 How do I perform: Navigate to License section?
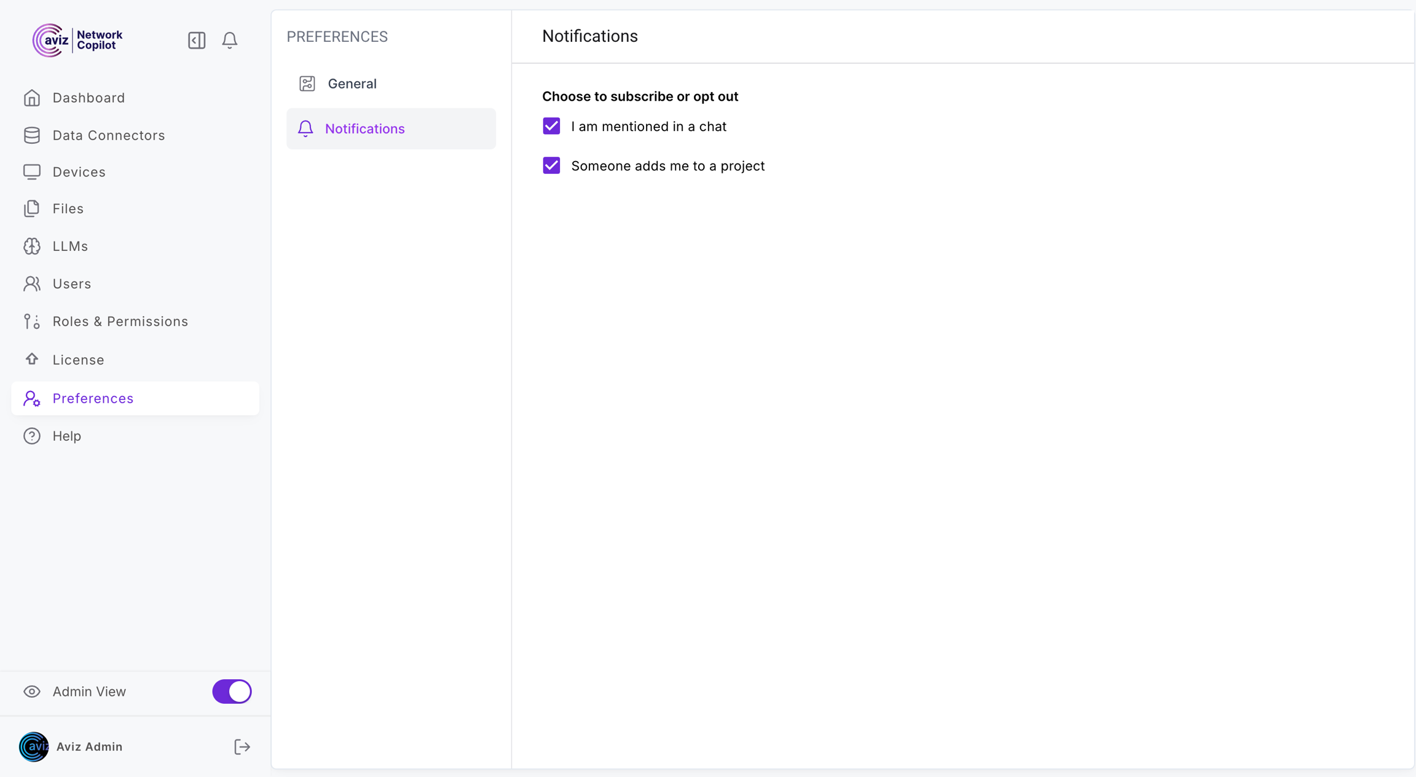click(78, 360)
